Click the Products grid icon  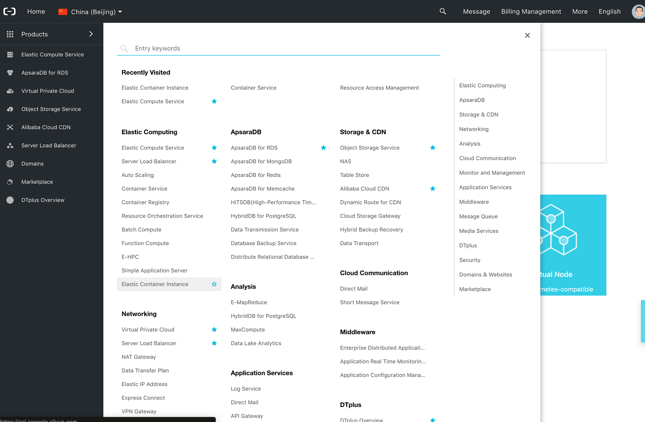[x=10, y=34]
